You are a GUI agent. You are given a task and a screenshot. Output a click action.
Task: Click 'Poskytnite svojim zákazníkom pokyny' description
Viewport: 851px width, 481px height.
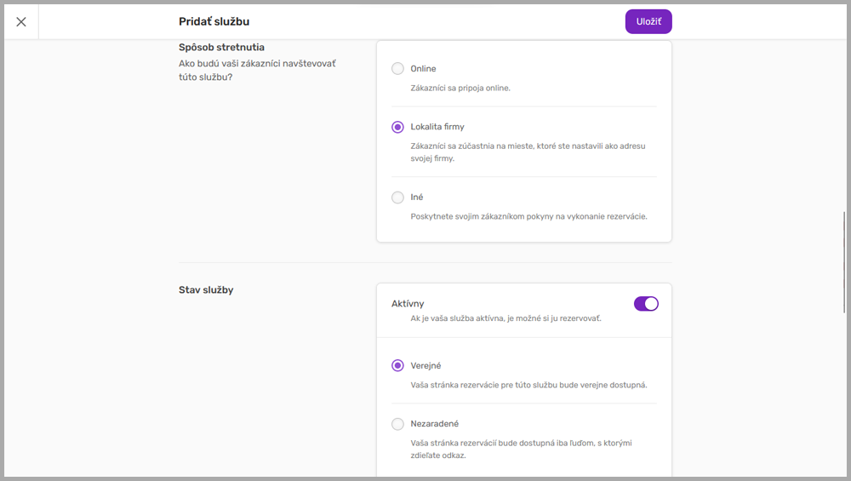tap(528, 216)
